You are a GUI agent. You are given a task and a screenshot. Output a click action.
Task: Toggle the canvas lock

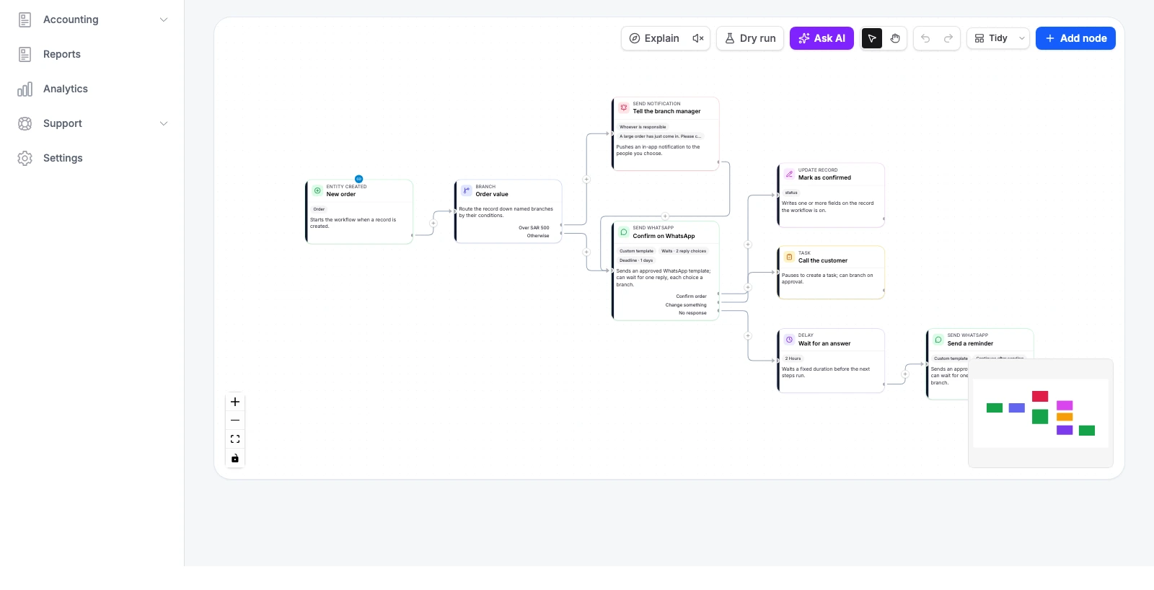[235, 458]
